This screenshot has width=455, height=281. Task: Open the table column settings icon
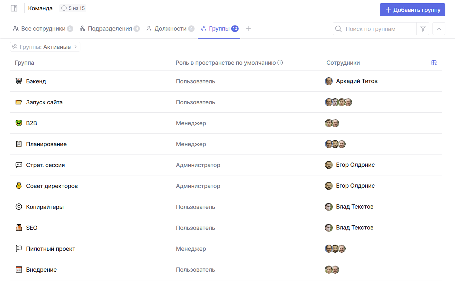point(434,63)
